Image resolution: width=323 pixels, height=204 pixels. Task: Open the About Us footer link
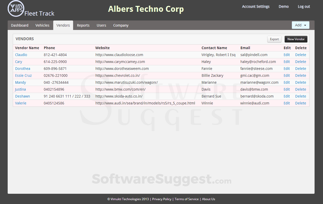point(208,199)
